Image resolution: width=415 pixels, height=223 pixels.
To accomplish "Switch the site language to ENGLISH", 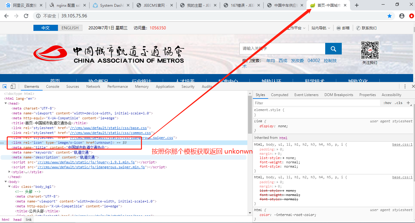I will coord(70,28).
